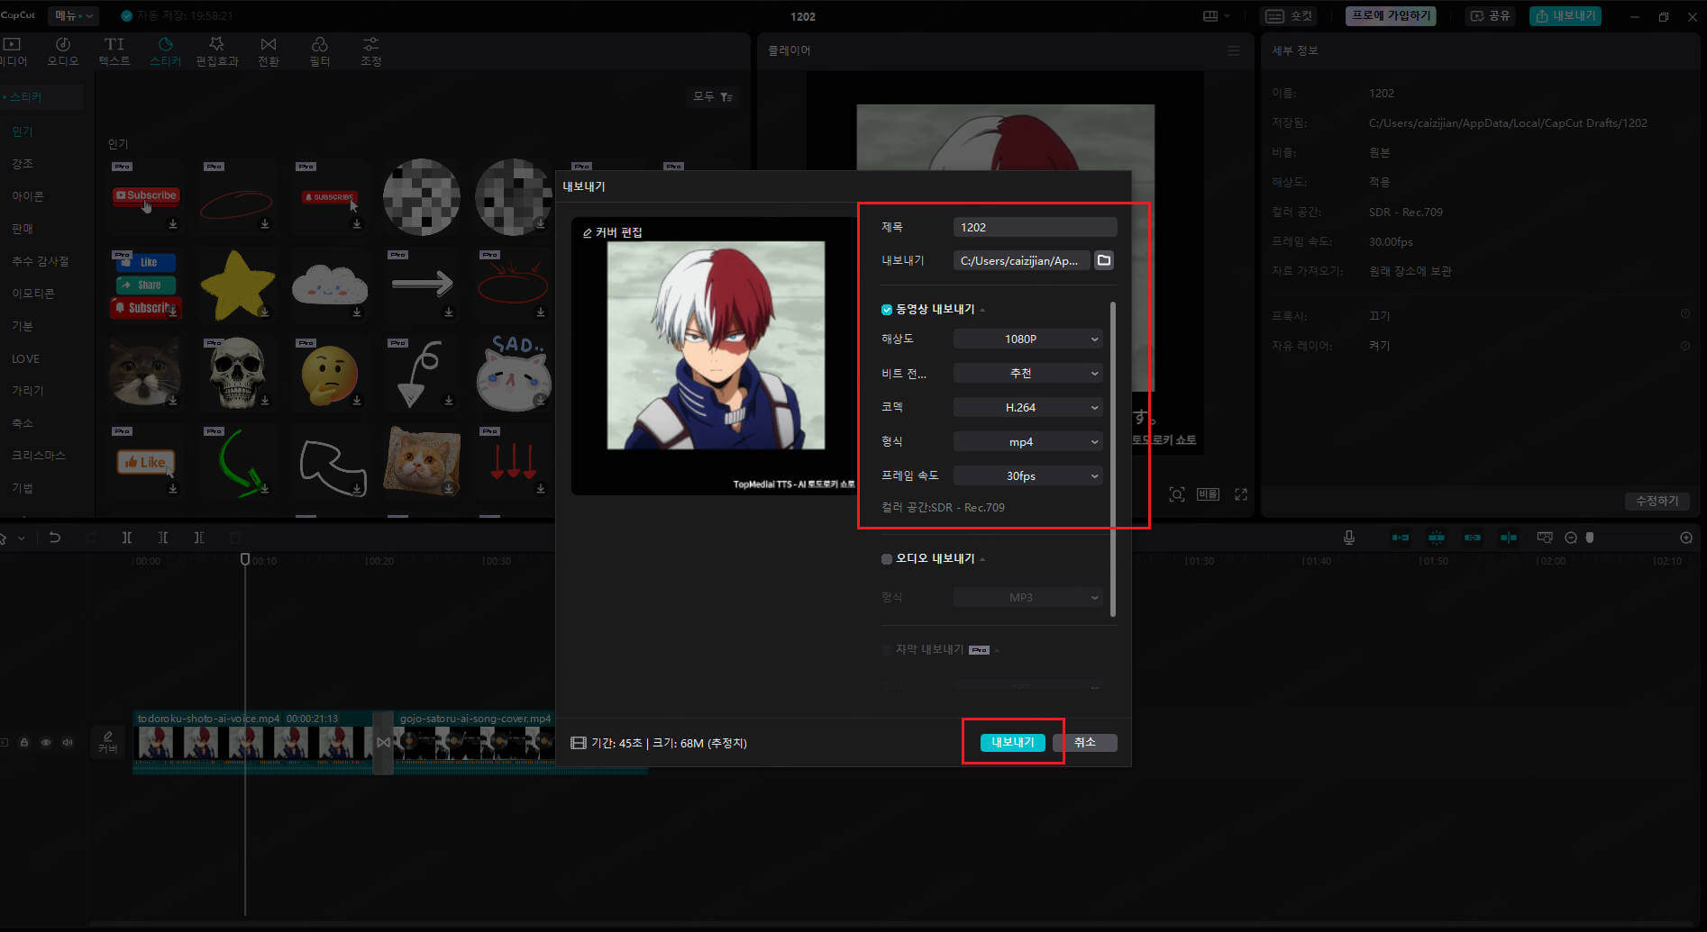Enable the 오디오 내보내기 checkbox
The height and width of the screenshot is (932, 1707).
[886, 559]
